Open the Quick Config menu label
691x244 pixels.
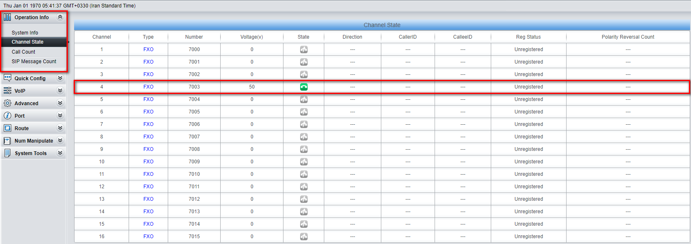point(30,78)
